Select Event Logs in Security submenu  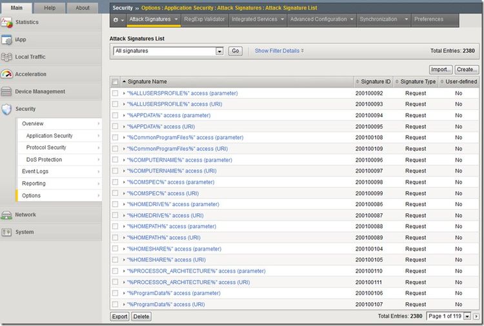coord(35,171)
